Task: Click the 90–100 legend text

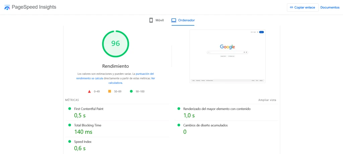Action: [140, 91]
